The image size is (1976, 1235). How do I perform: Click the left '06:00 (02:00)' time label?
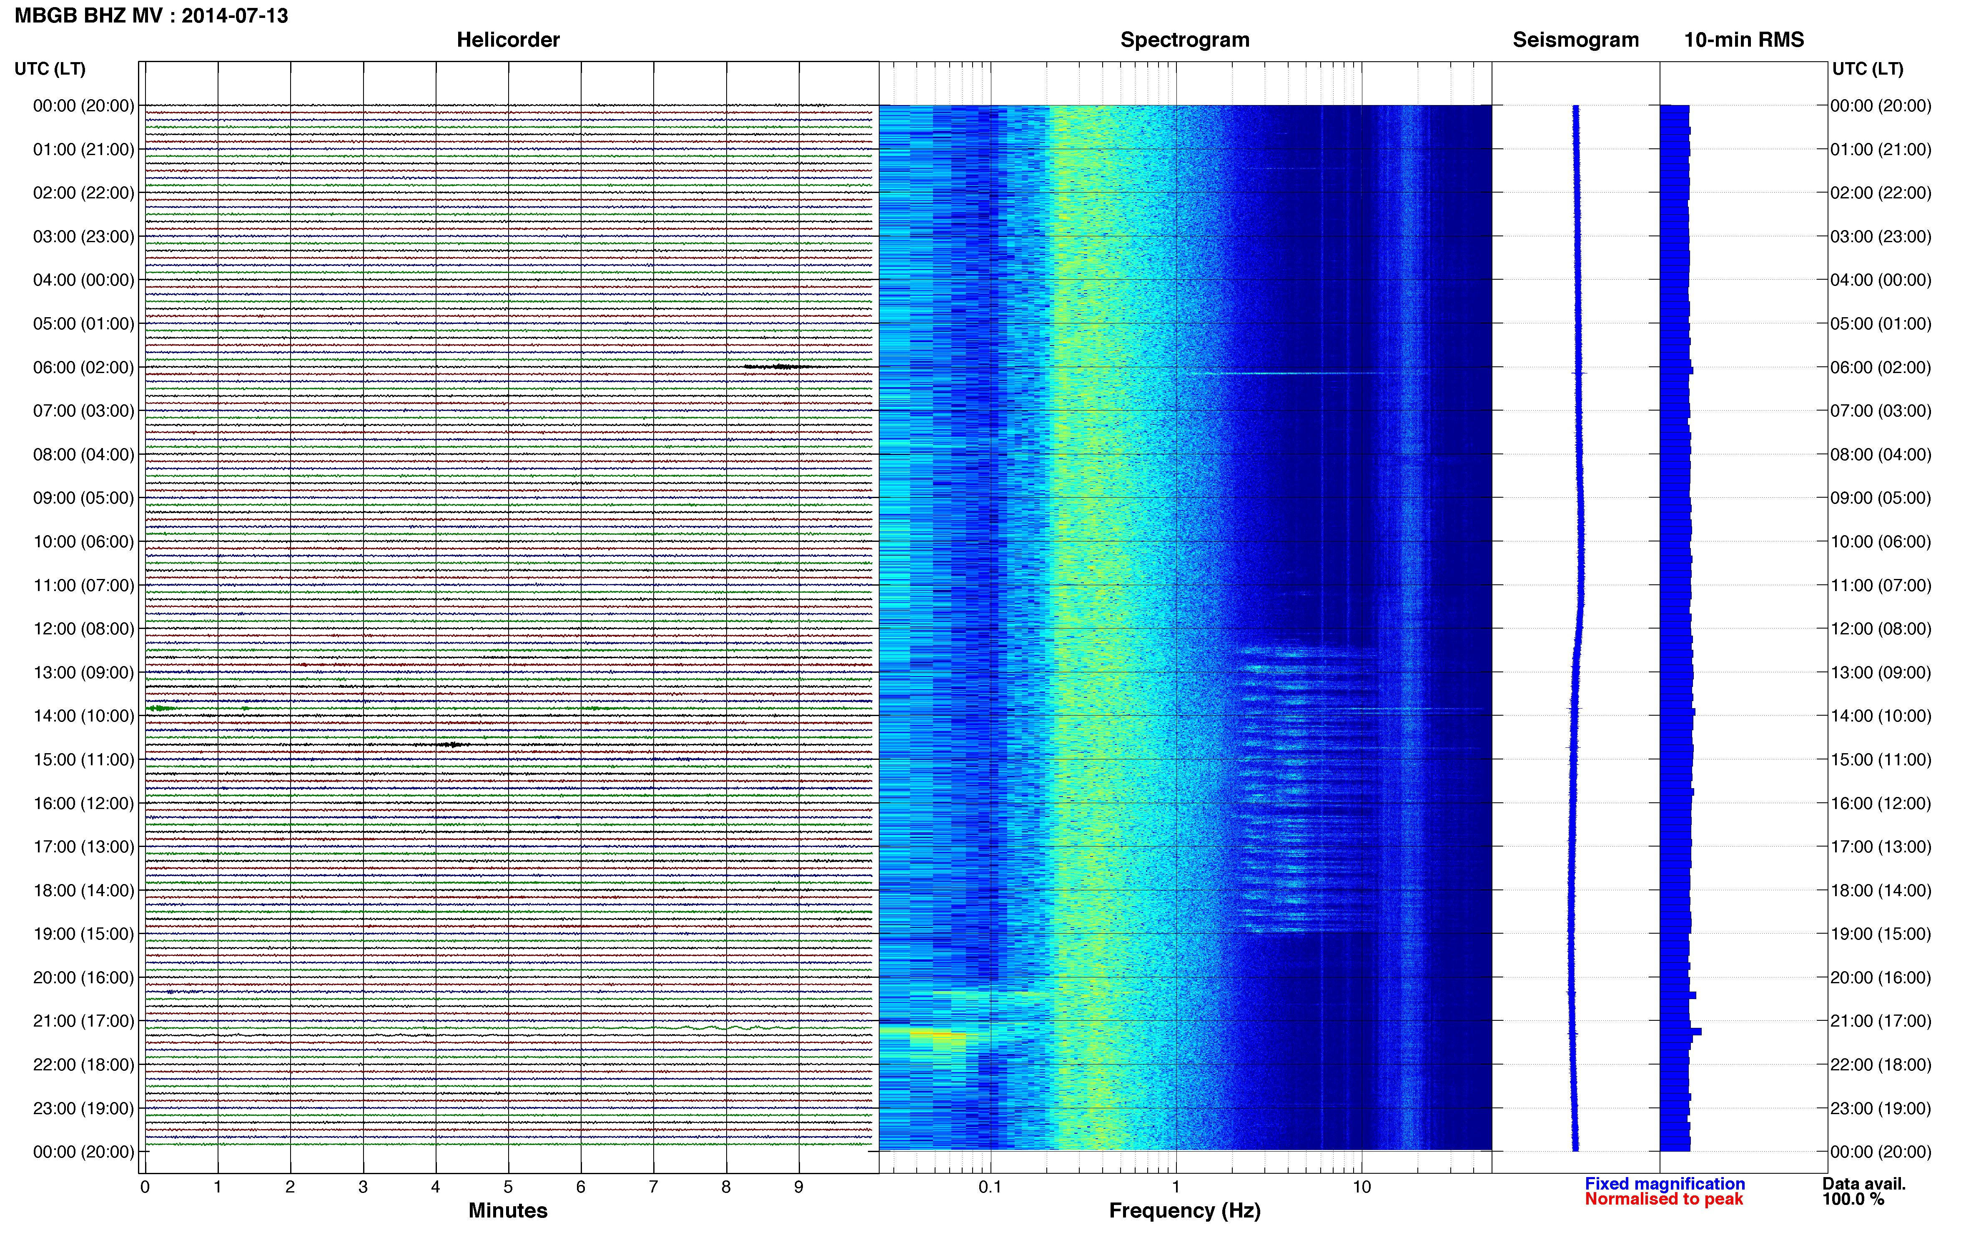(83, 368)
